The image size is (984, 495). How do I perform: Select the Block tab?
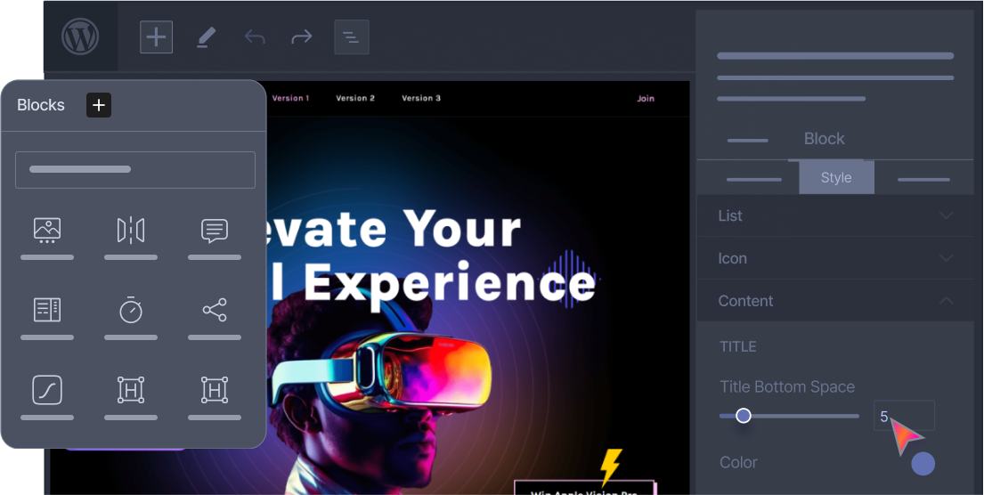pyautogui.click(x=824, y=139)
